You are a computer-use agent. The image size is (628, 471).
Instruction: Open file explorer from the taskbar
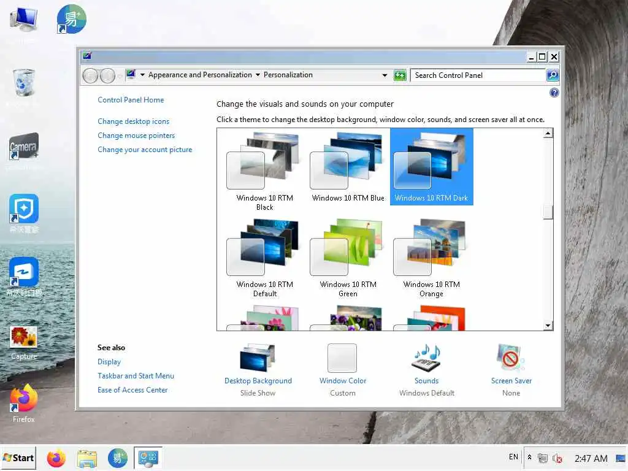87,458
